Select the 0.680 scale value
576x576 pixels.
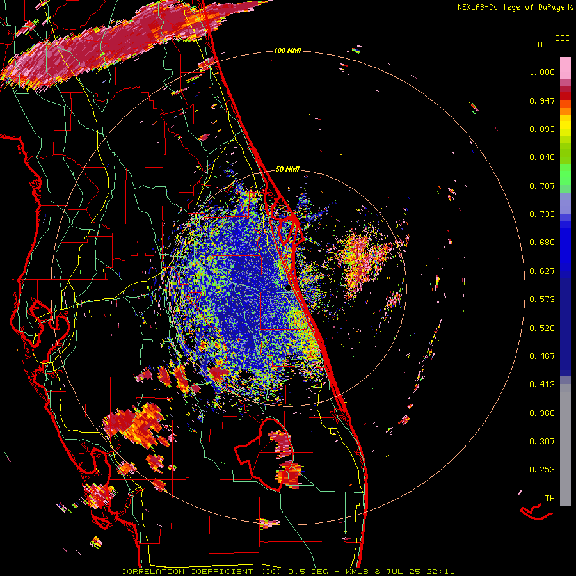click(542, 243)
